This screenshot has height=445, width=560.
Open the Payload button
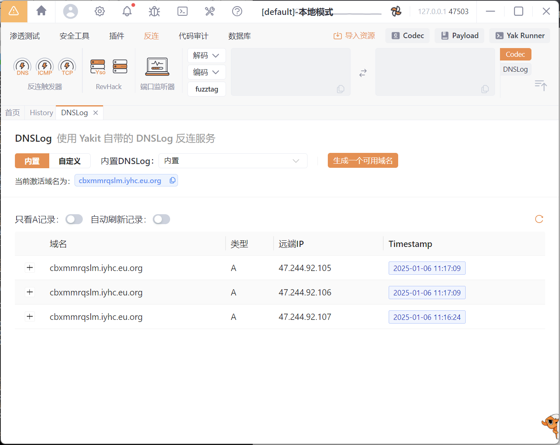pos(459,36)
